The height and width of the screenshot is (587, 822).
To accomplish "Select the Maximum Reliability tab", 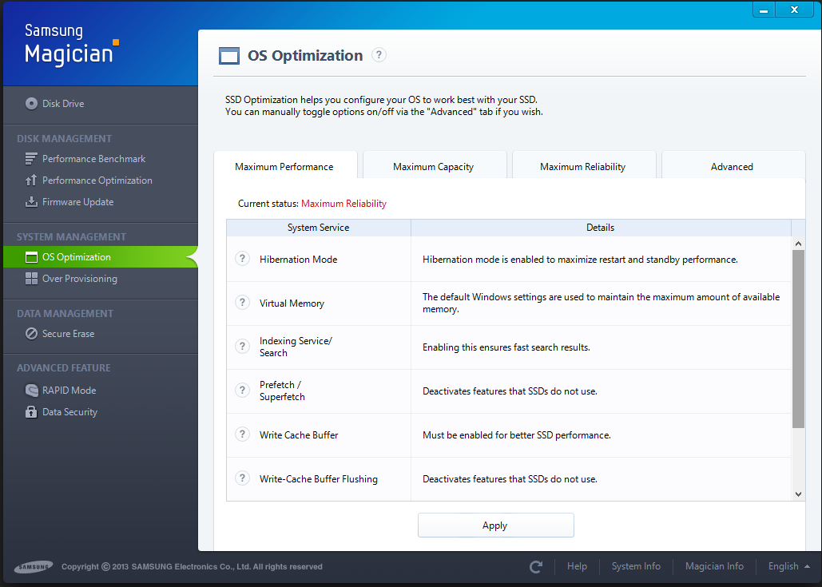I will [582, 167].
